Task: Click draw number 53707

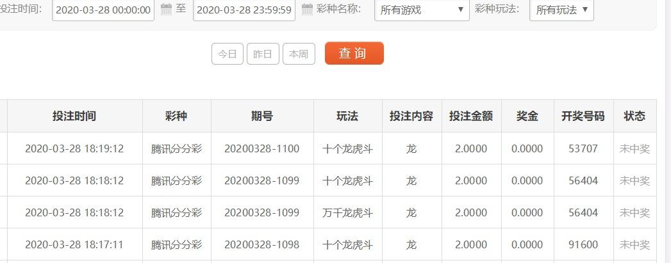Action: (x=583, y=148)
